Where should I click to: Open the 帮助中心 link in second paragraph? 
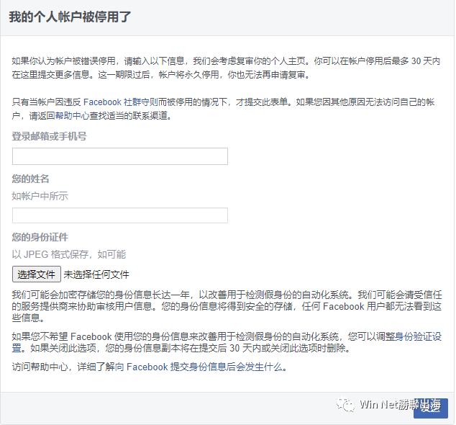coord(72,116)
